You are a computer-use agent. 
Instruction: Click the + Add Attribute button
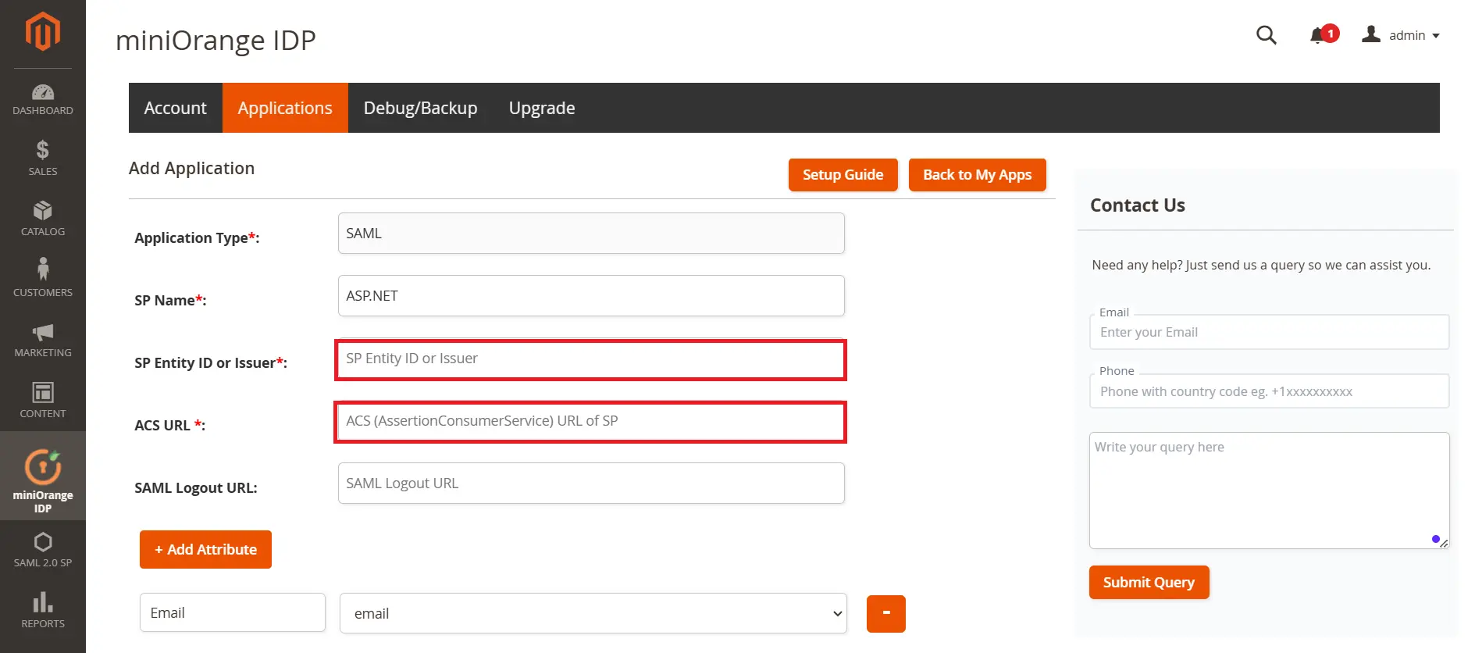(x=205, y=549)
